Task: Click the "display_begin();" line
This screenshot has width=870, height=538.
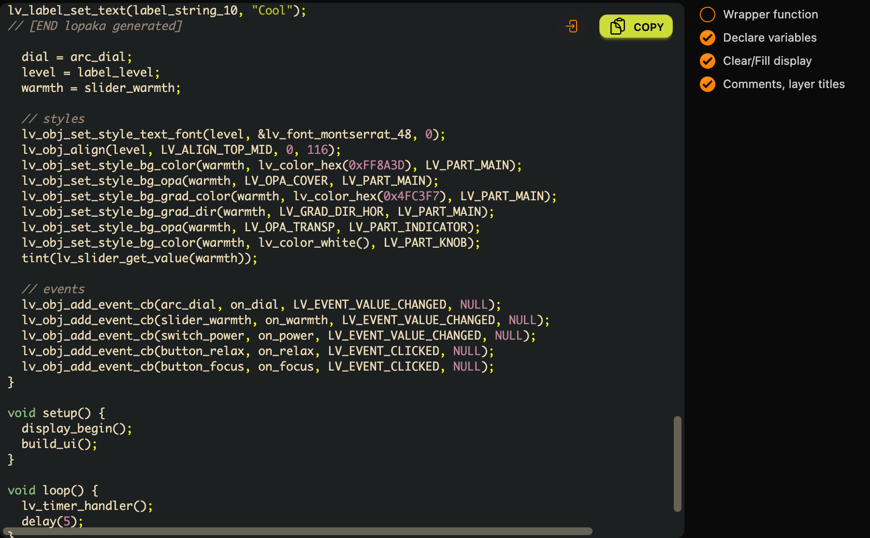Action: [77, 429]
